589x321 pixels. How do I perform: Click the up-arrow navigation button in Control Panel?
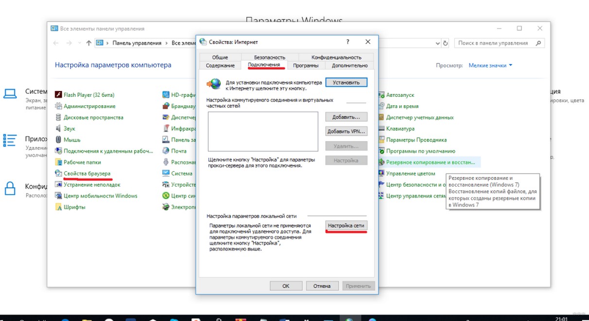pyautogui.click(x=88, y=43)
